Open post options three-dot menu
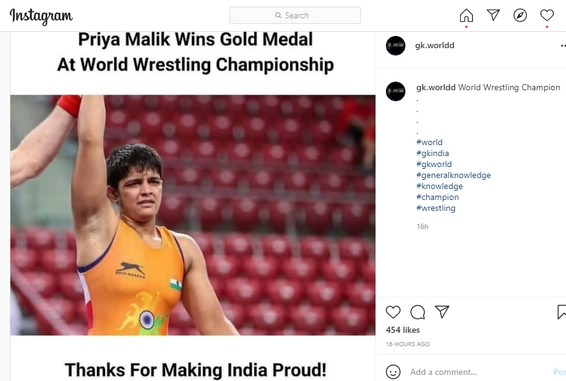This screenshot has height=381, width=566. pyautogui.click(x=563, y=46)
